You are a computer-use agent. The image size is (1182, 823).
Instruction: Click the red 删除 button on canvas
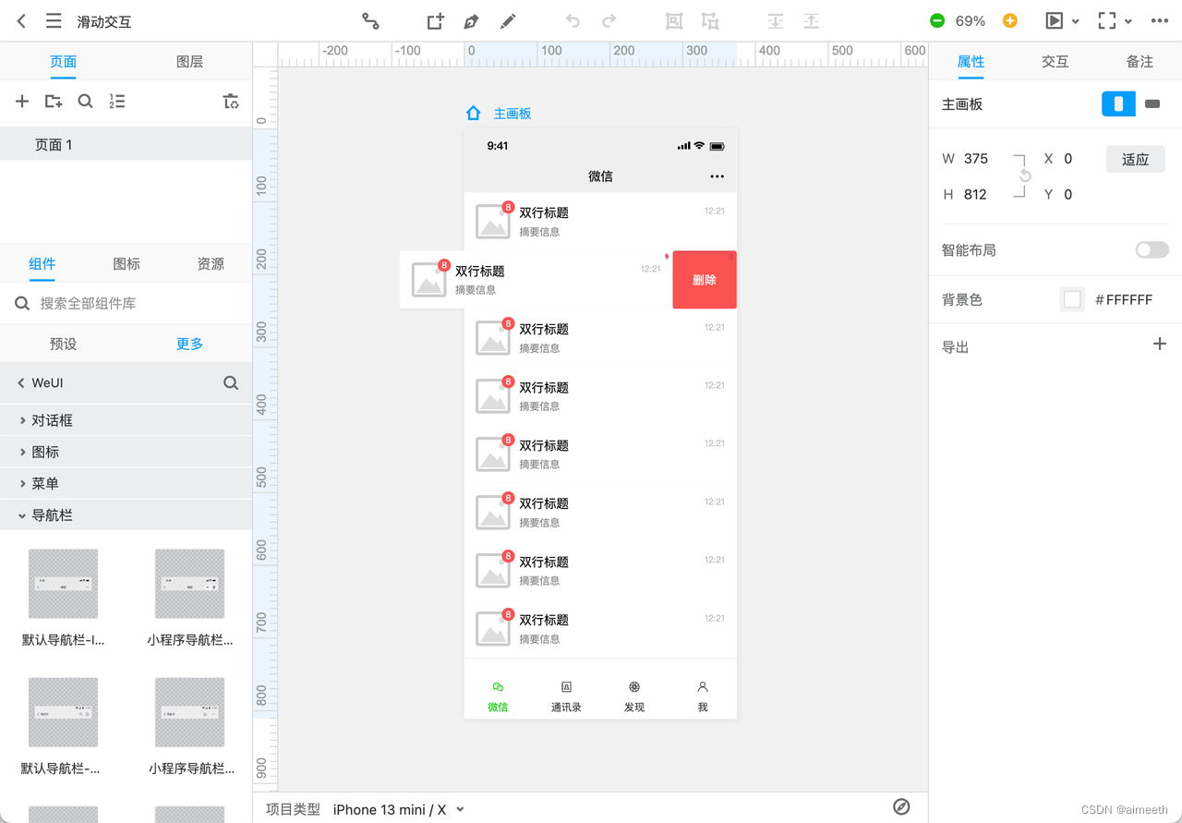[705, 279]
